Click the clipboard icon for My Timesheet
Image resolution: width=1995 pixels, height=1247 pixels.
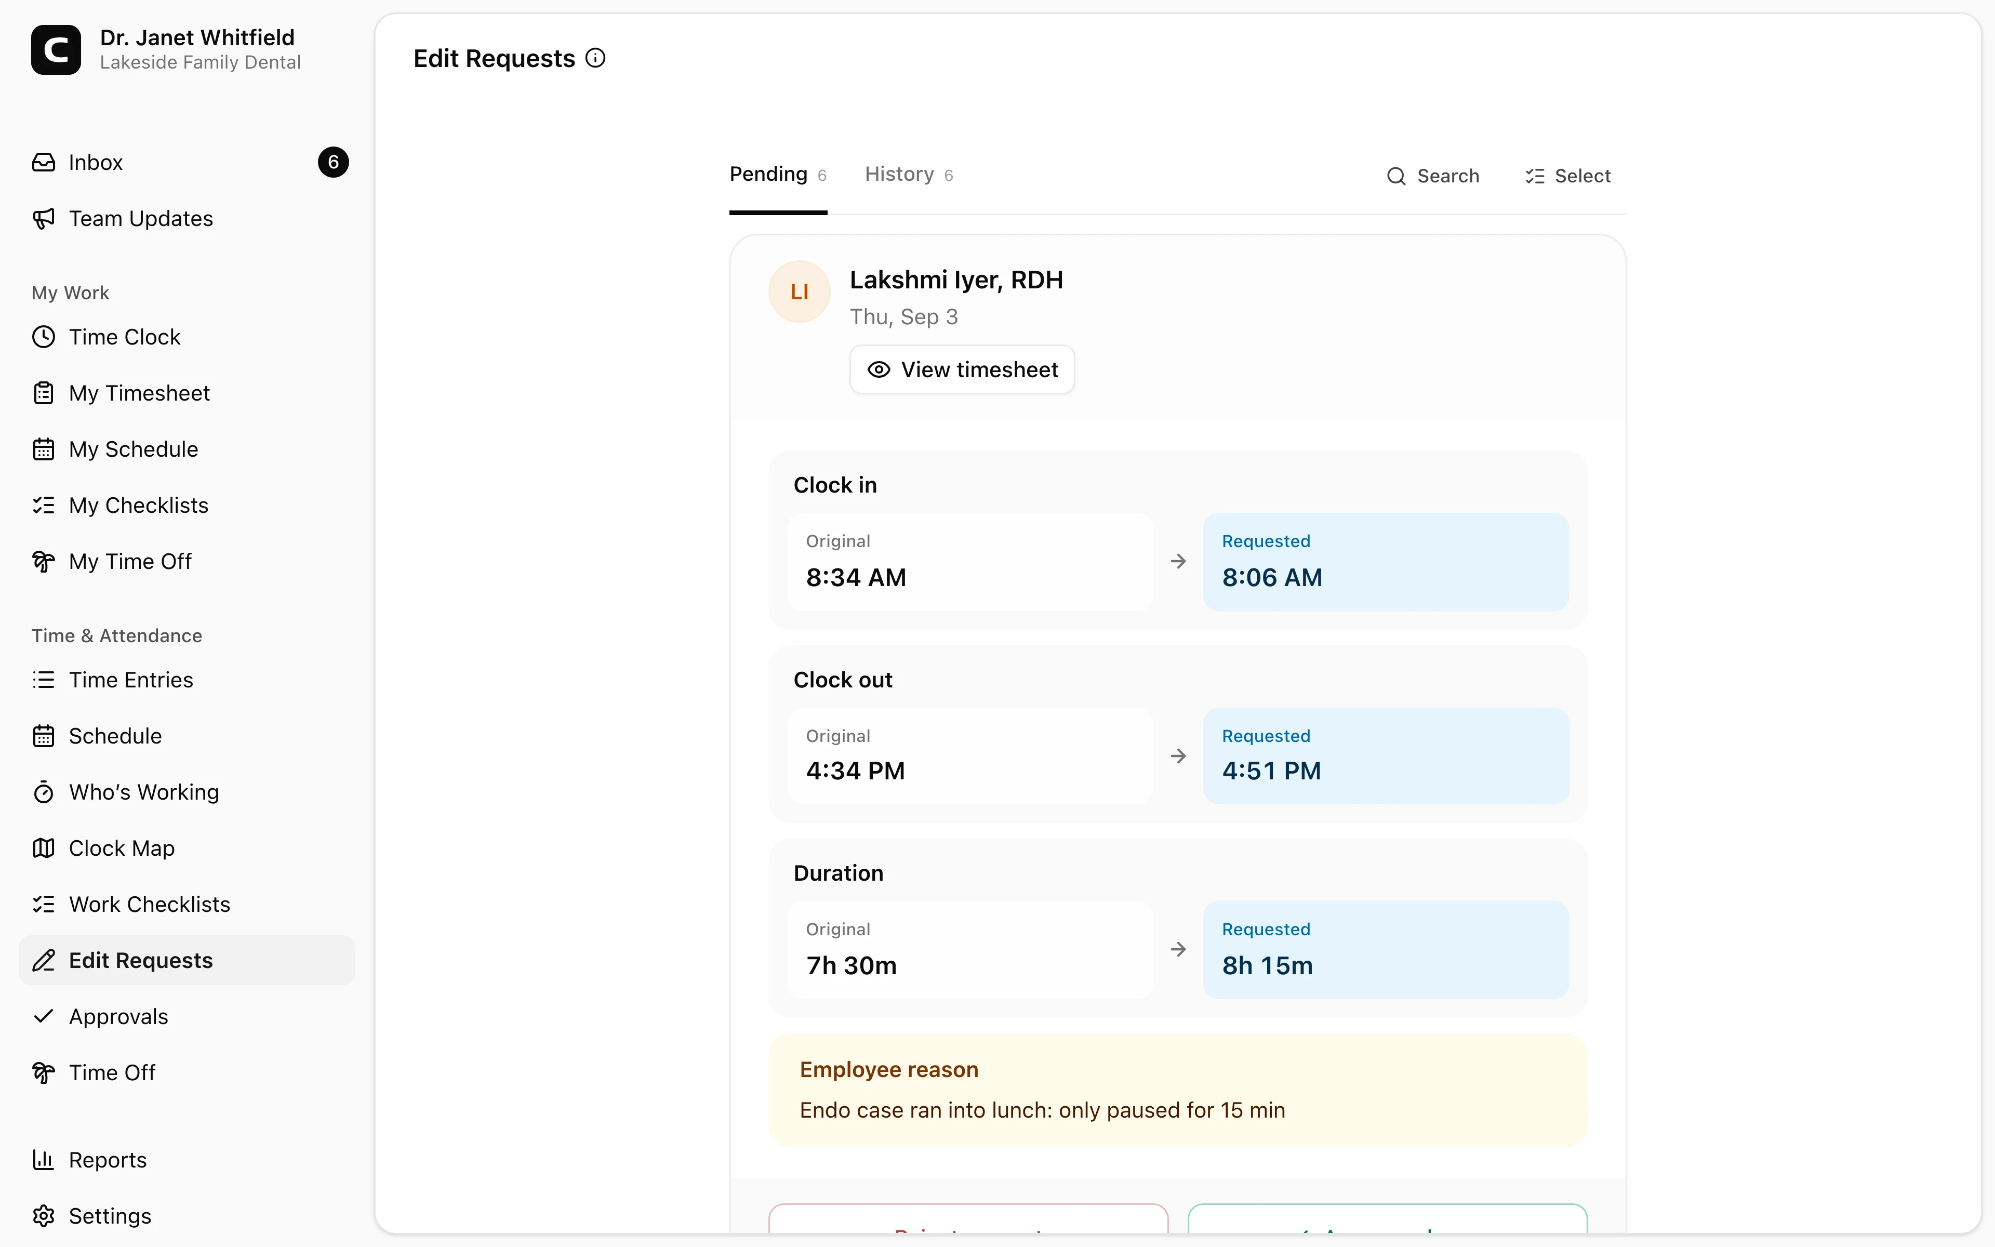coord(44,393)
